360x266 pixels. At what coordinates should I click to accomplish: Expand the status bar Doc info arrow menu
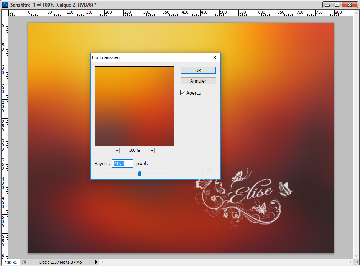pyautogui.click(x=96, y=263)
